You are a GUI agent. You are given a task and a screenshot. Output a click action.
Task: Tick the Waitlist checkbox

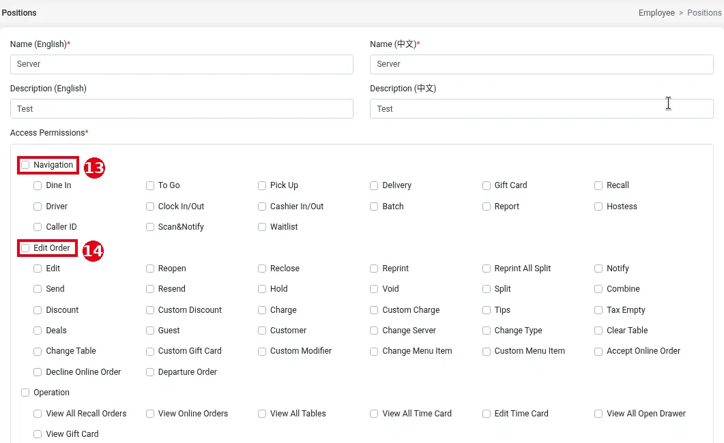click(262, 227)
